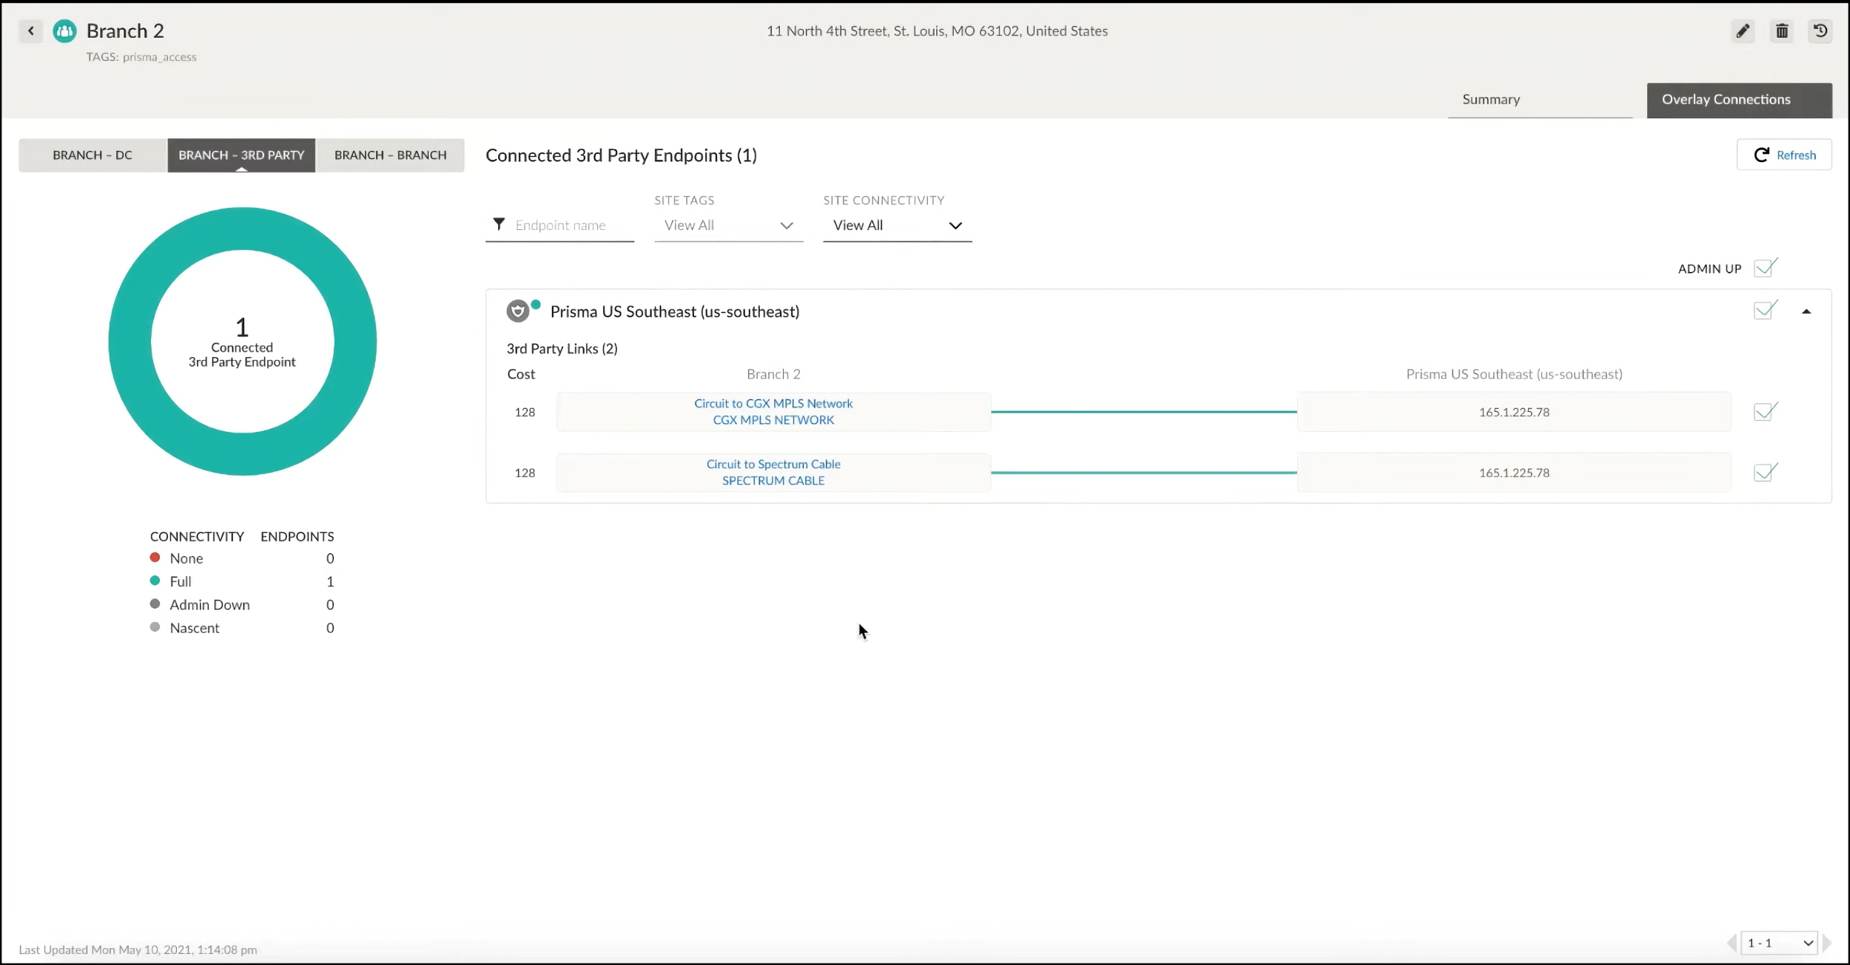Click the Branch 2 site icon
Screen dimensions: 1850x965
[x=65, y=31]
